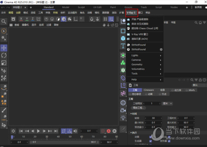This screenshot has width=207, height=147.
Task: Toggle the Z axis lock
Action: (x=33, y=19)
